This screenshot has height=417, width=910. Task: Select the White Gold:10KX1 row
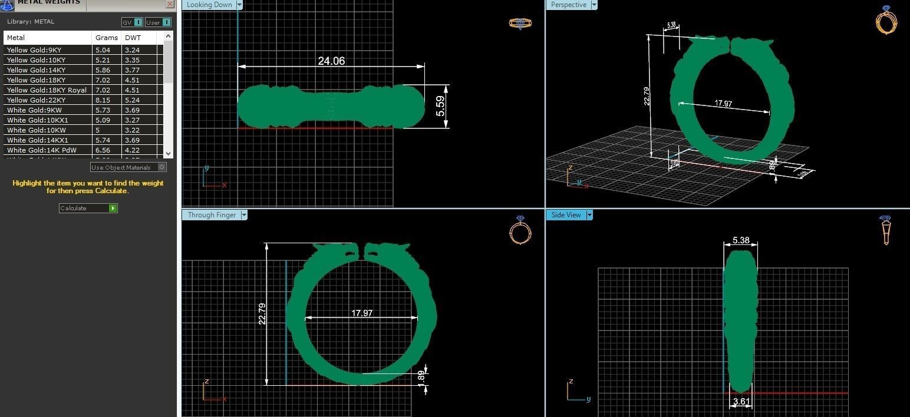(83, 120)
